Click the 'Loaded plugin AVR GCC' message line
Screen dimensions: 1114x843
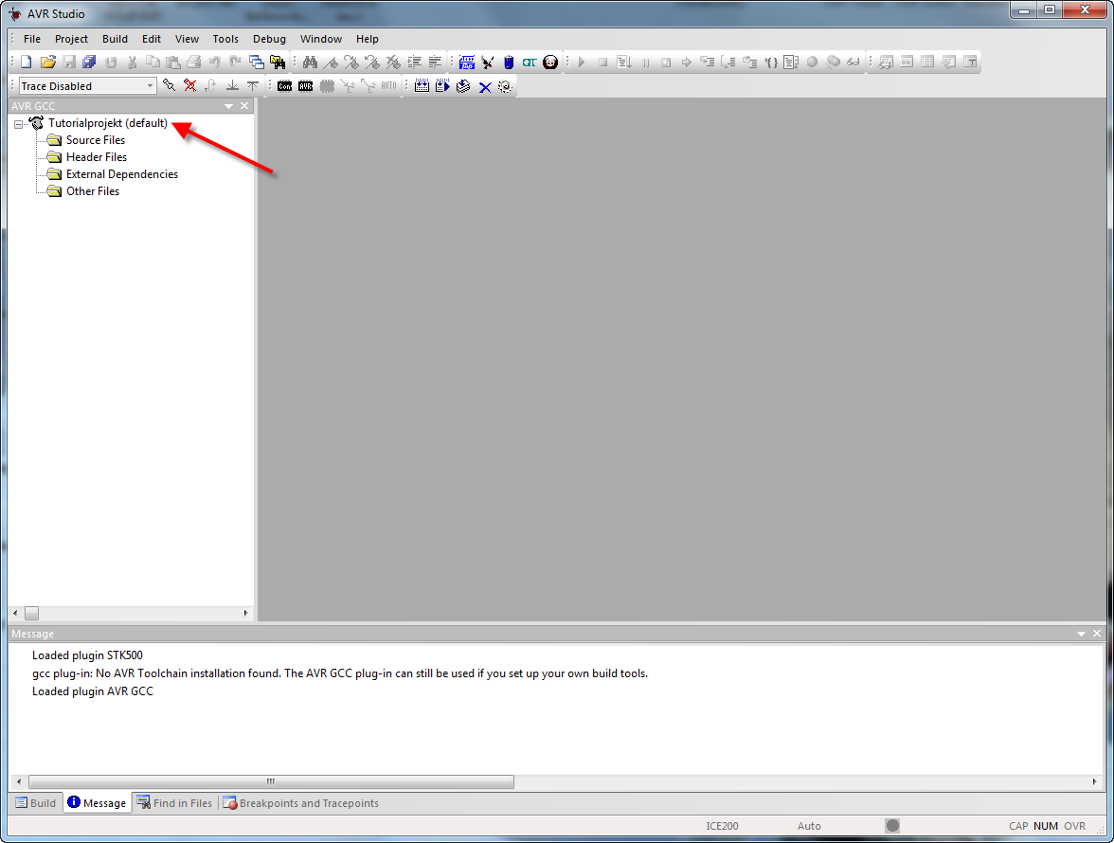(x=93, y=691)
